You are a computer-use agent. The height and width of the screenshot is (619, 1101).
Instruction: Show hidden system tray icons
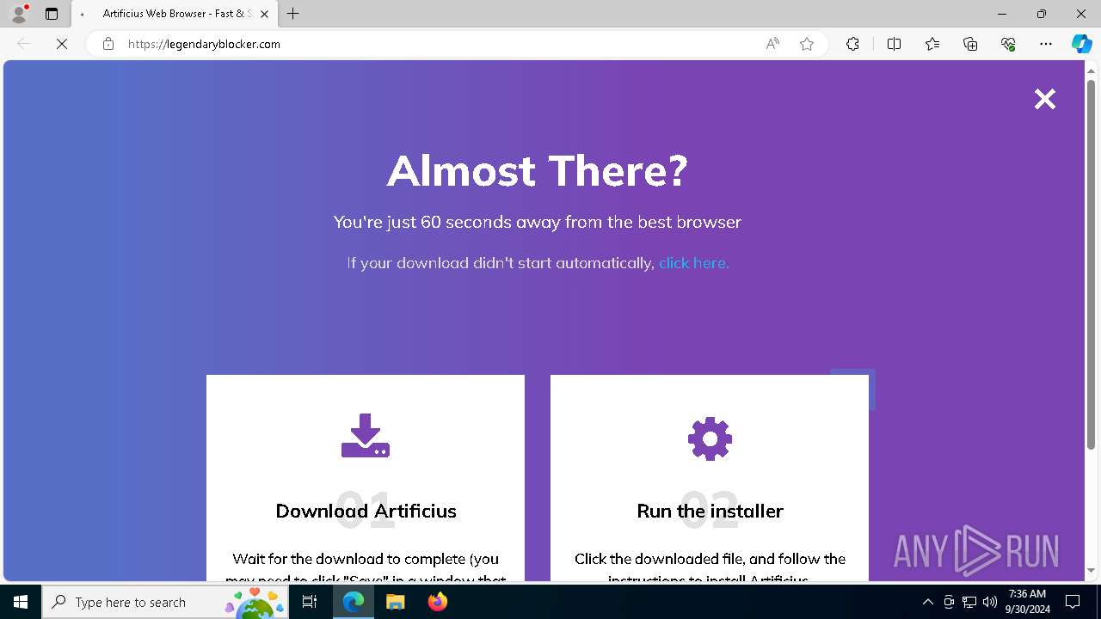tap(927, 602)
